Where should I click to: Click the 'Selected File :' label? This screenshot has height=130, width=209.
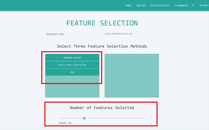pos(56,34)
